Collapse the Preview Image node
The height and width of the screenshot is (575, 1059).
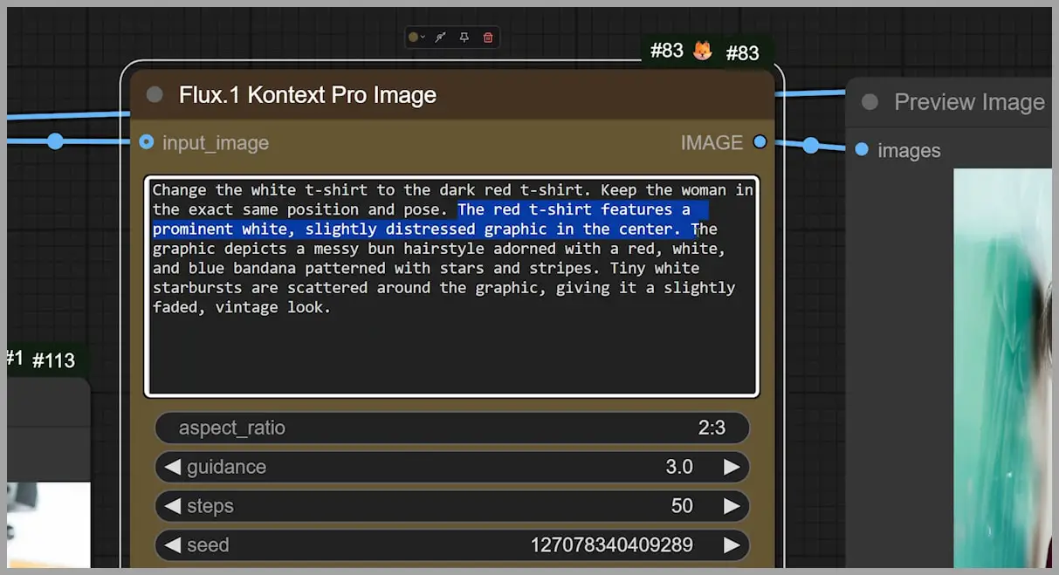[x=870, y=102]
